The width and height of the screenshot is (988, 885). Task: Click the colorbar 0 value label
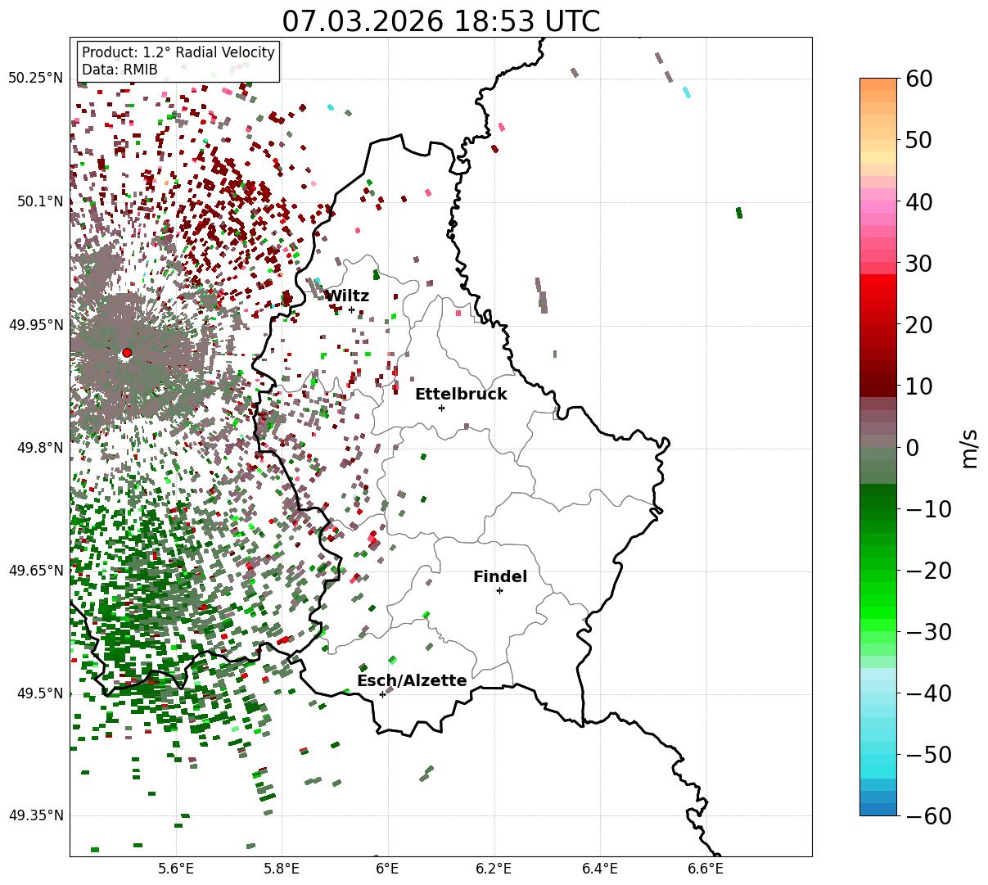(x=913, y=448)
